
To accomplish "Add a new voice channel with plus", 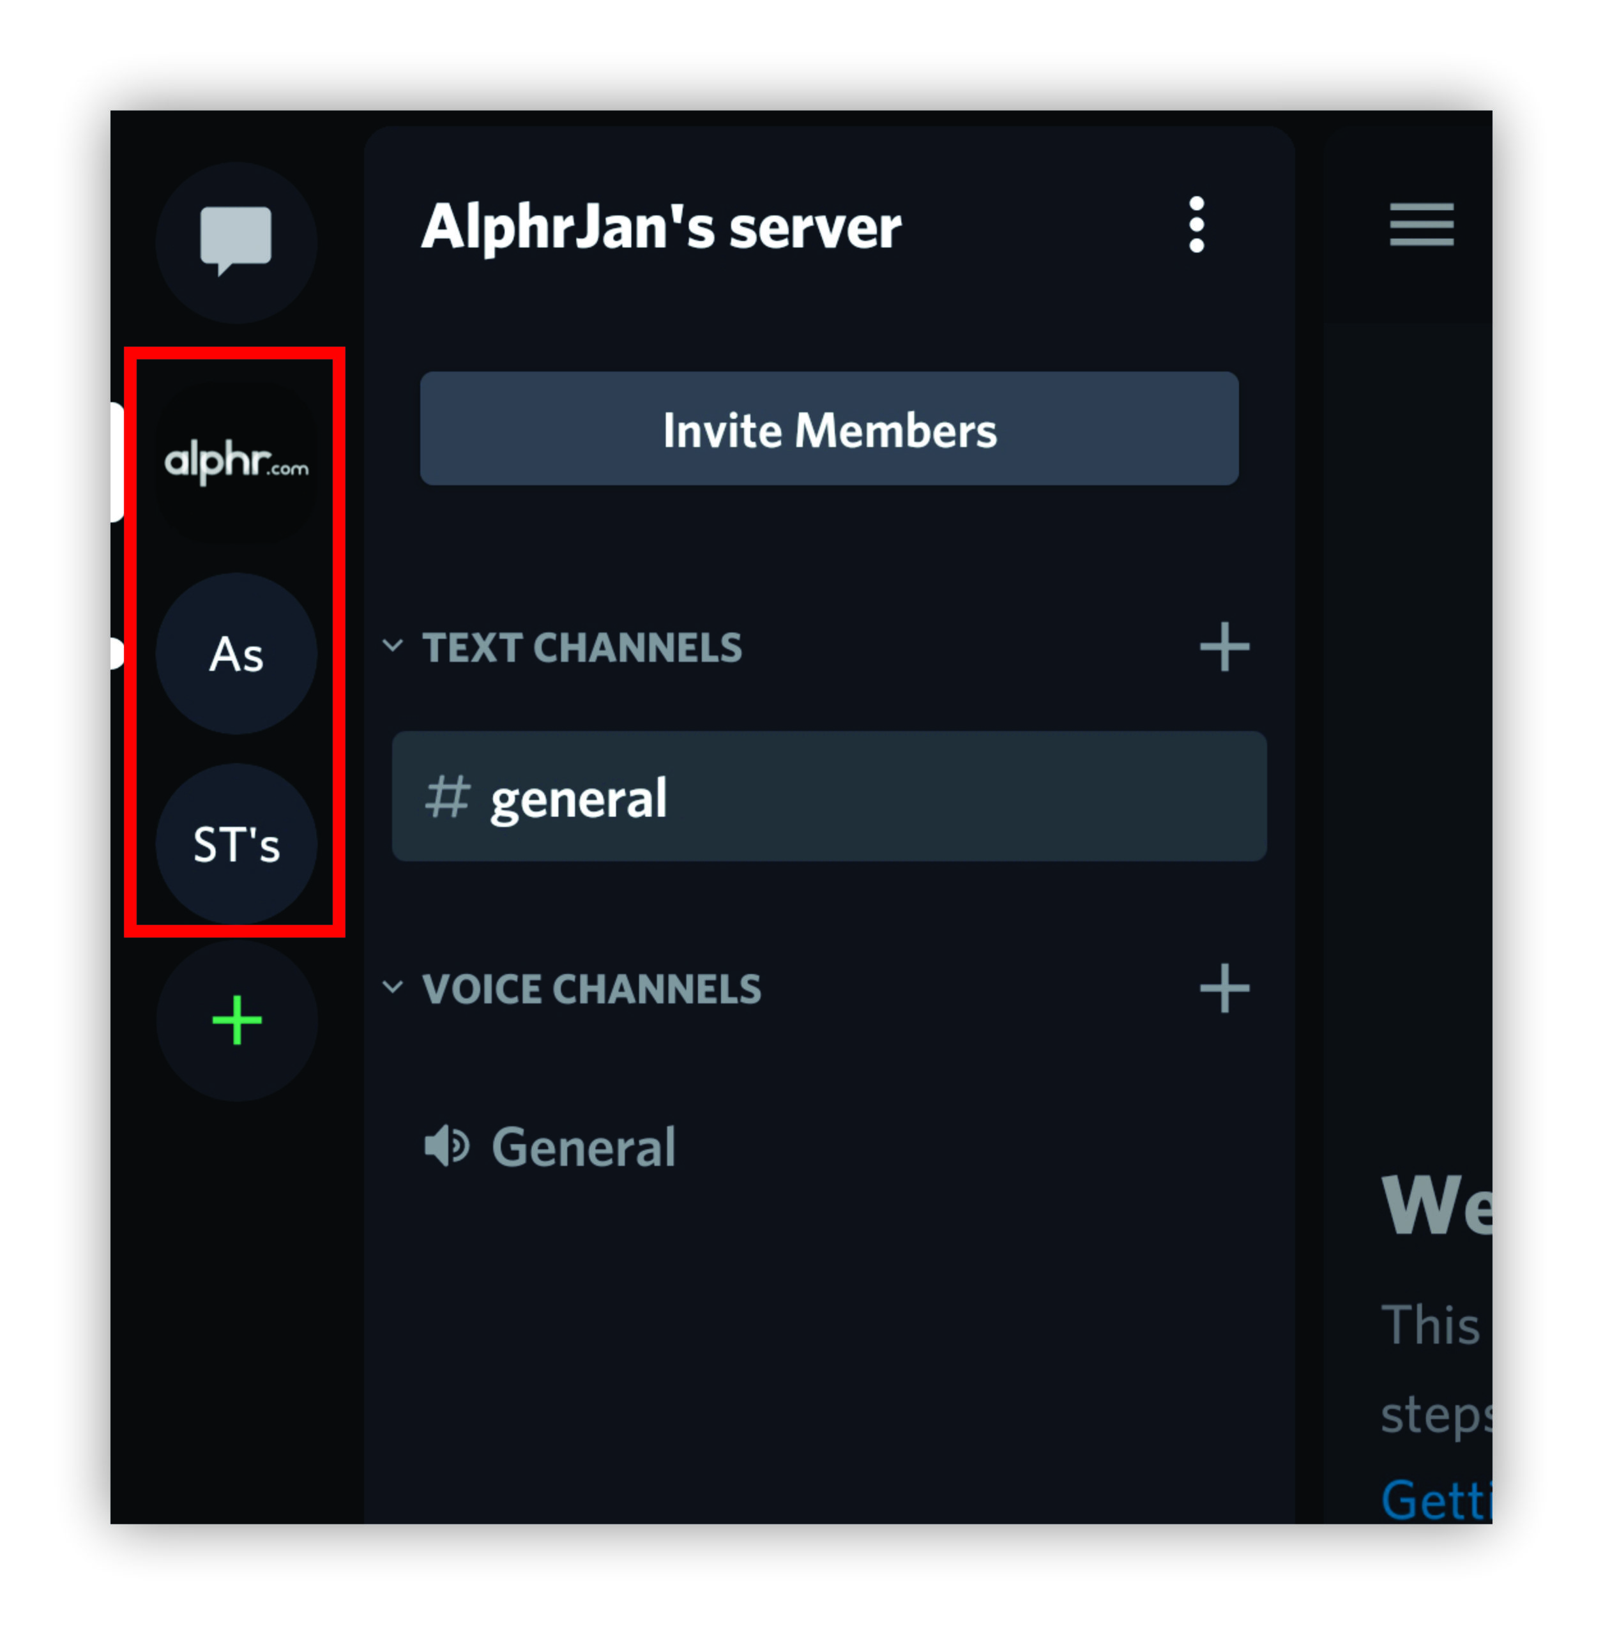I will click(x=1224, y=987).
